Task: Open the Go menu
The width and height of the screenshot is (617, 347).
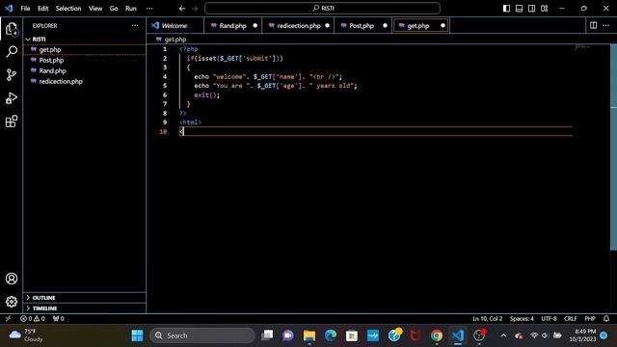Action: pos(114,9)
